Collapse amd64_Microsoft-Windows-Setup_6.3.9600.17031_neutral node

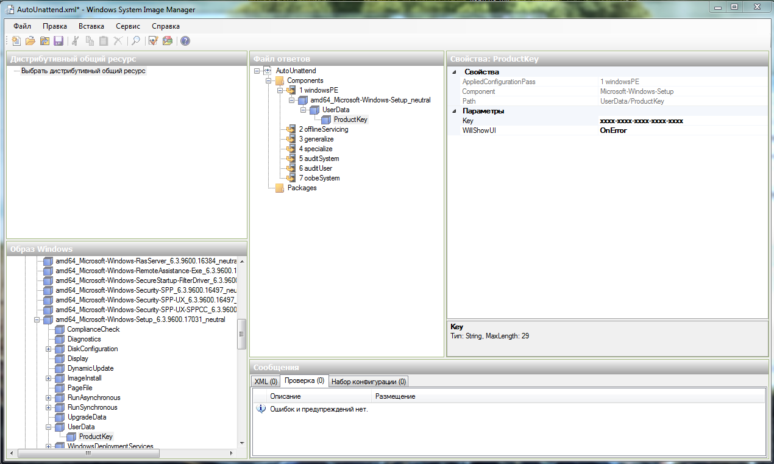[37, 319]
